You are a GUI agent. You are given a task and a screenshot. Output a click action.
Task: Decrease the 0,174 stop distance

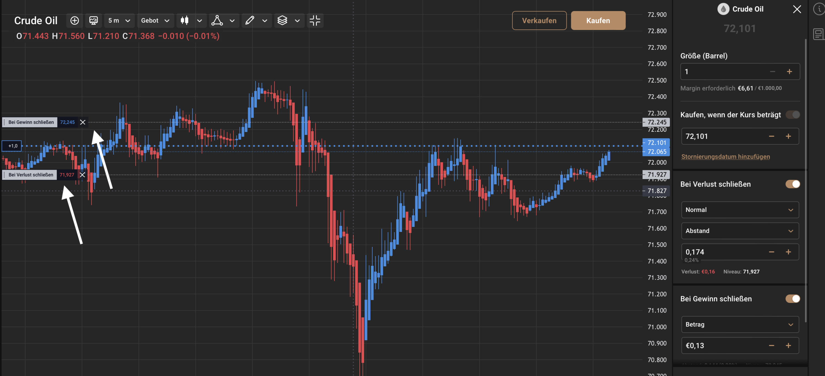coord(772,252)
